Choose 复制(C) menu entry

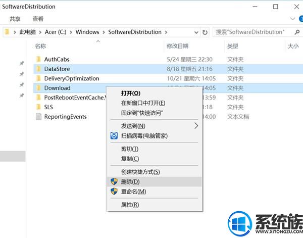coord(154,159)
